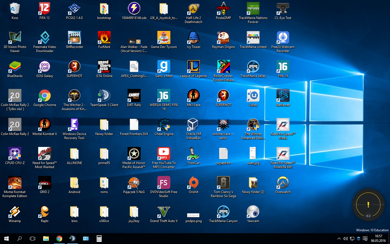The image size is (390, 244).
Task: Open the Windows Start menu
Action: (x=6, y=239)
